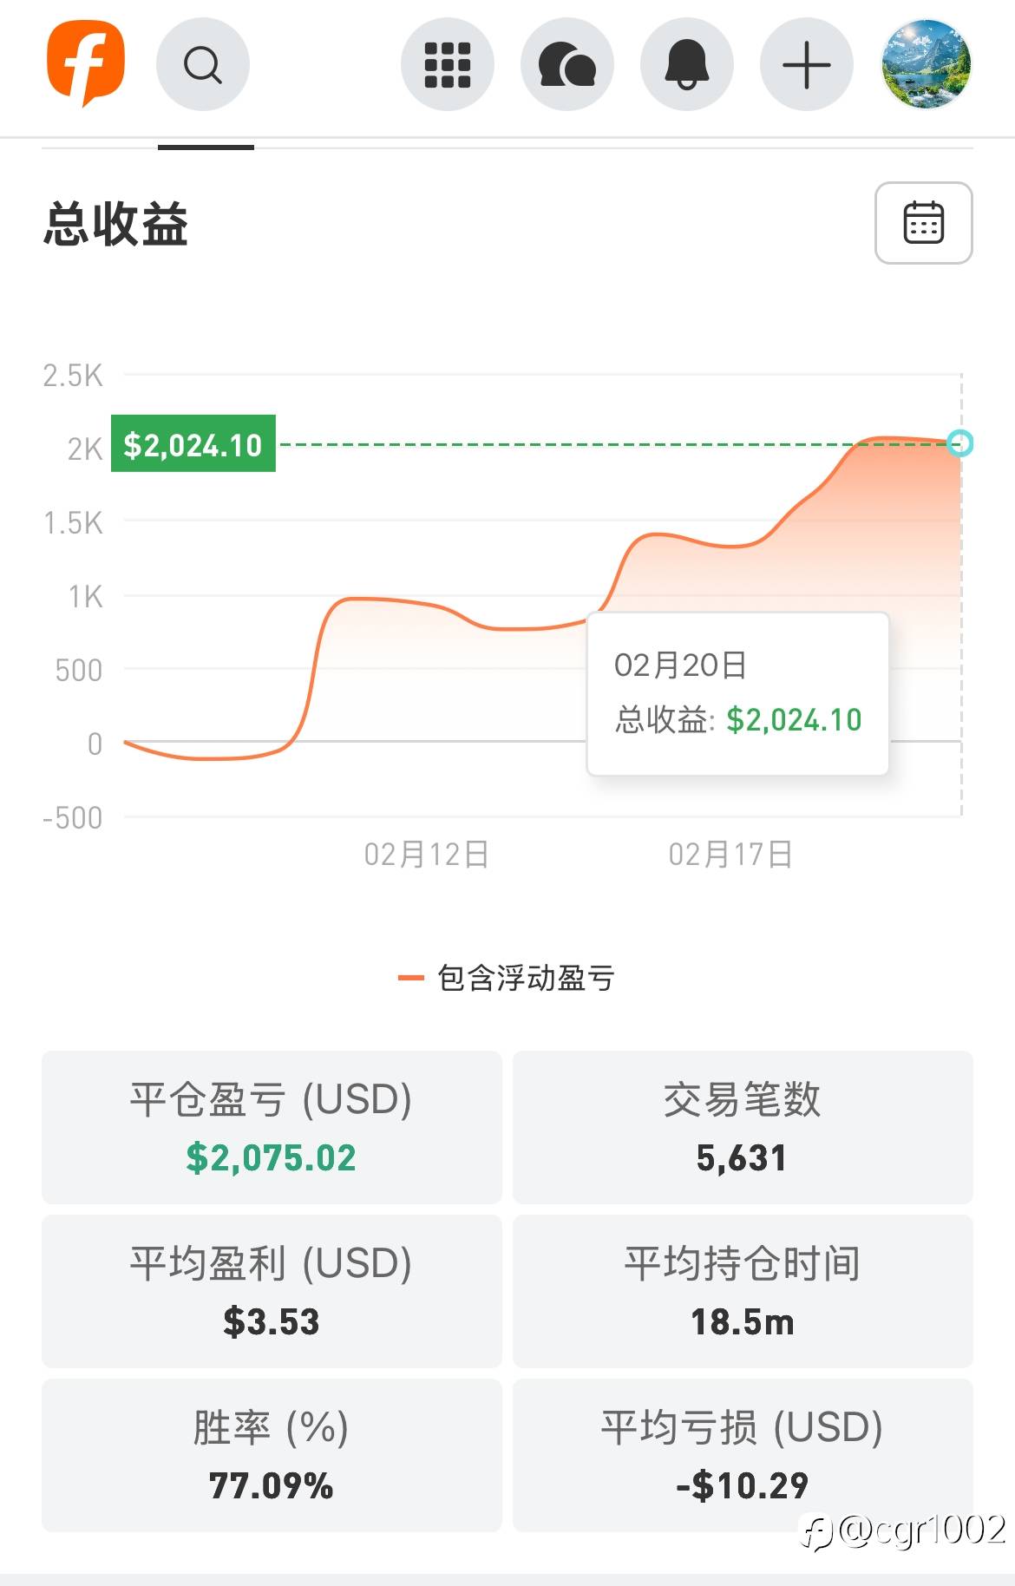
Task: Click the circular chart endpoint marker
Action: 959,443
